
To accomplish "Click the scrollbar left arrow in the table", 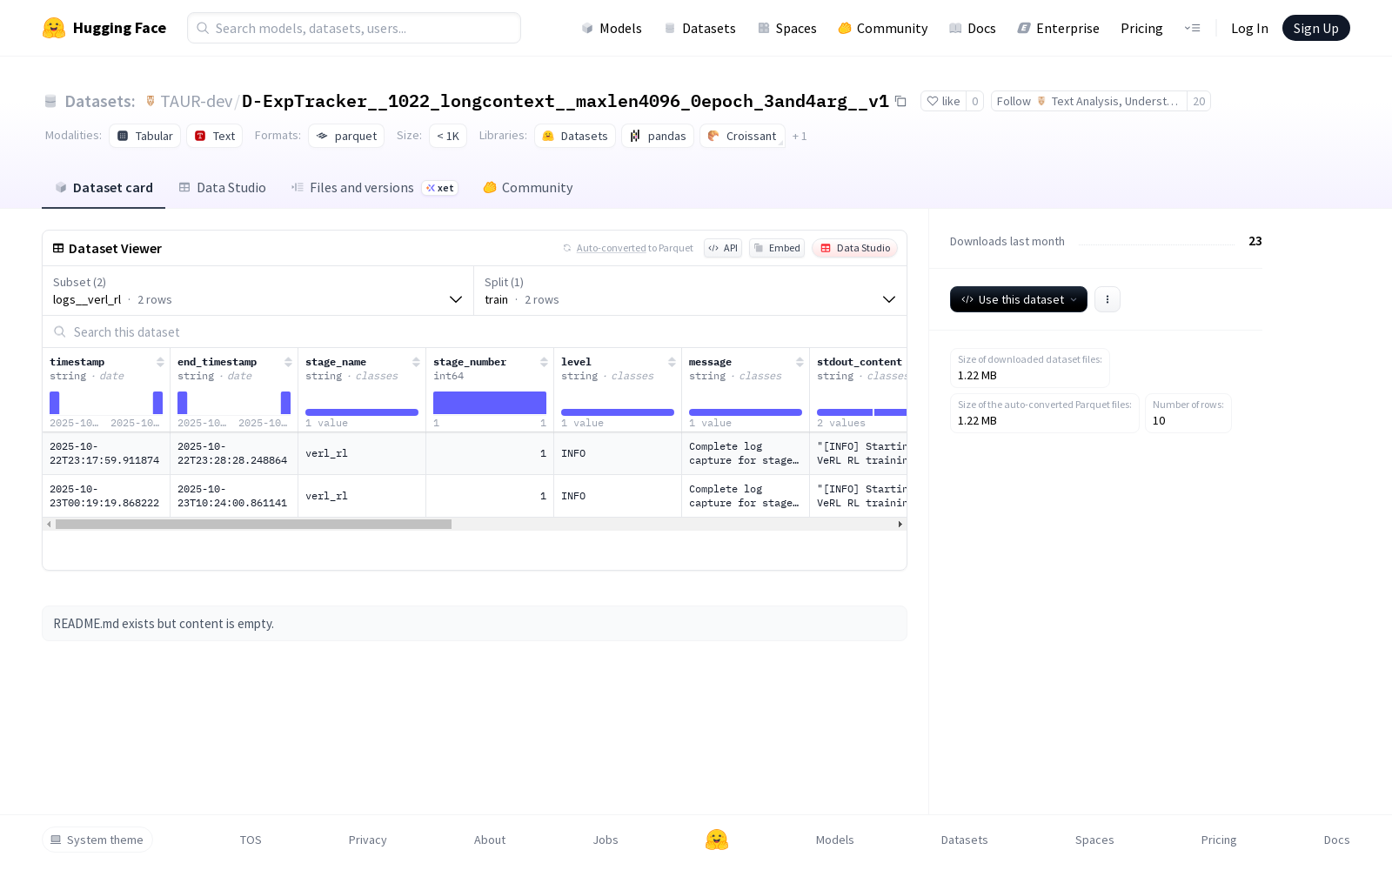I will (x=49, y=525).
